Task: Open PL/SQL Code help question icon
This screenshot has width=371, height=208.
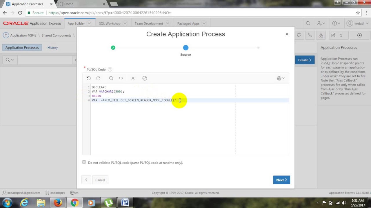Action: (x=110, y=69)
